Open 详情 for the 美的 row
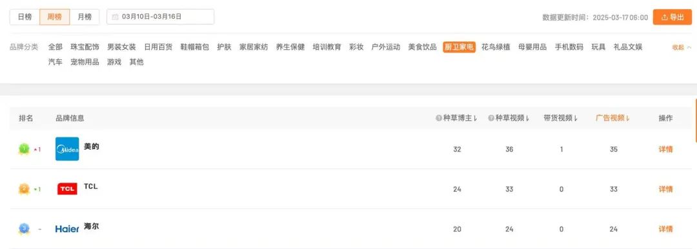Image resolution: width=697 pixels, height=249 pixels. pos(665,150)
